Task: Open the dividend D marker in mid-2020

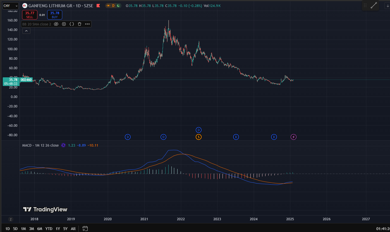Action: click(128, 137)
